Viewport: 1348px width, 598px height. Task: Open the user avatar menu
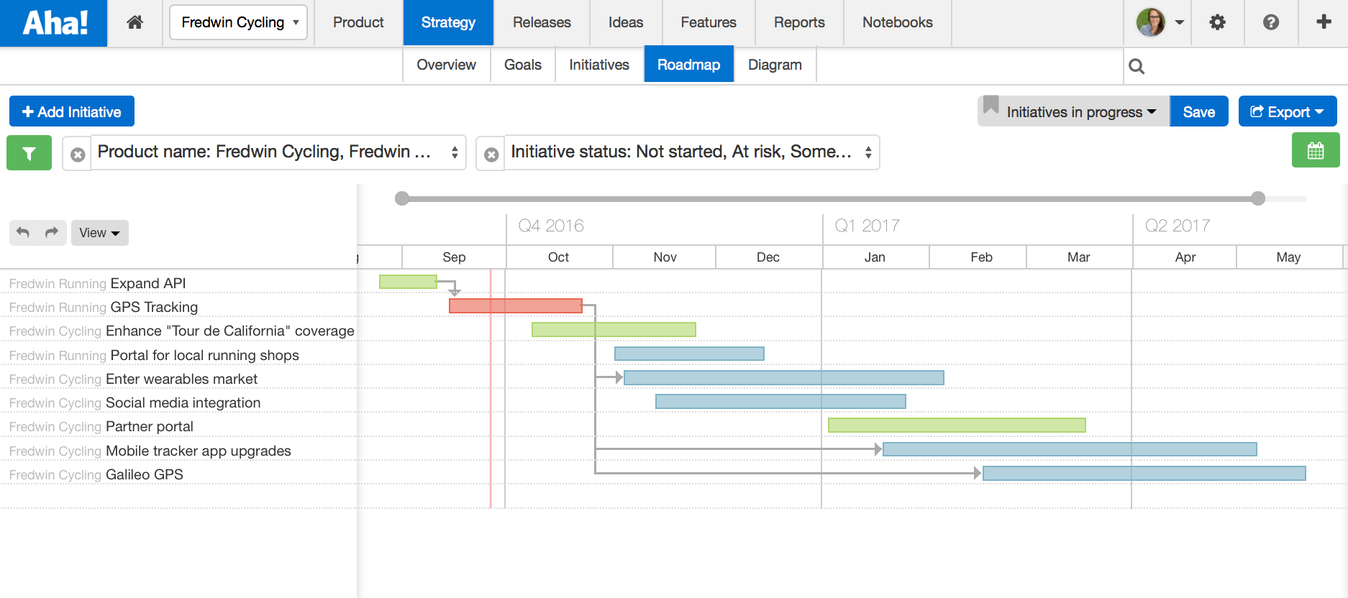tap(1160, 22)
